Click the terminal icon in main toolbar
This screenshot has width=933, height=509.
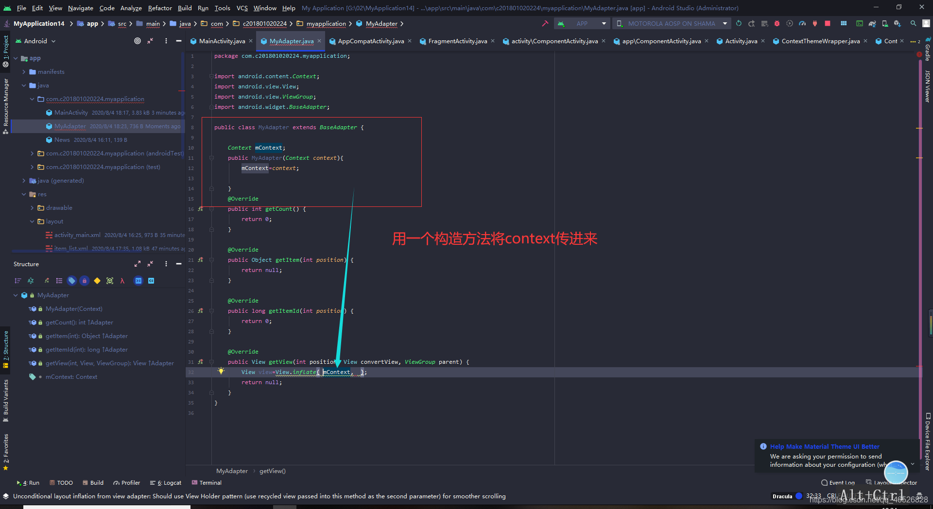[860, 23]
